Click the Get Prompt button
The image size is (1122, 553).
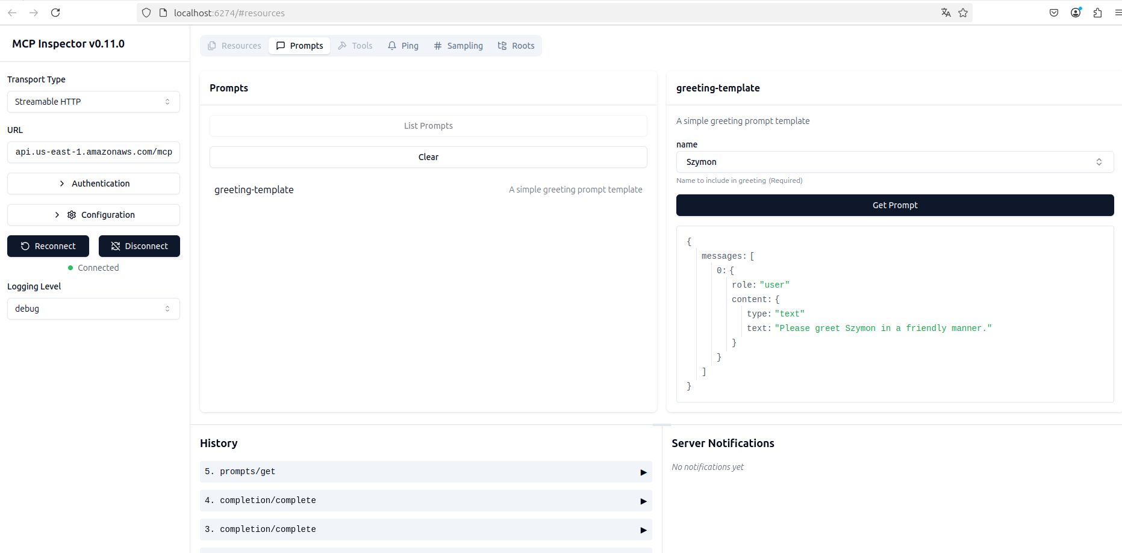coord(895,205)
